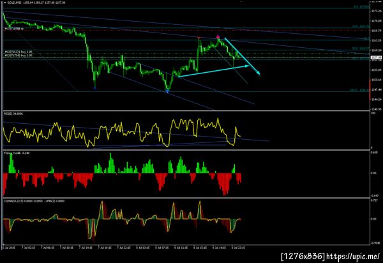Click the 8 Jul 23:15 time label
This screenshot has height=263, width=383.
click(x=239, y=248)
